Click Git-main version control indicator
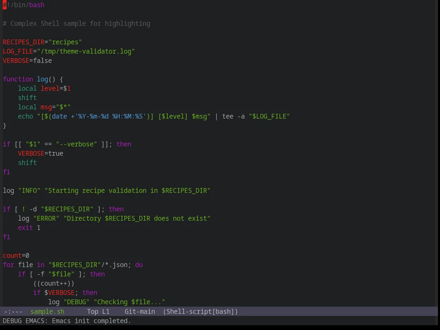The width and height of the screenshot is (440, 330). [x=140, y=311]
